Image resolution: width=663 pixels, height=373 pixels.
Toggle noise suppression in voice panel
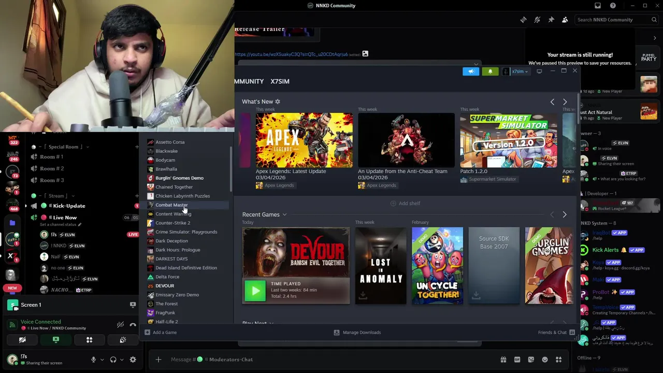[120, 325]
